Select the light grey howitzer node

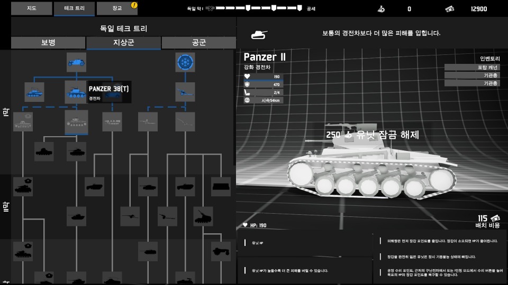(185, 122)
